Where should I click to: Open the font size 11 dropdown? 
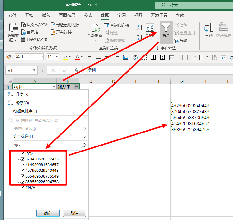57,57
